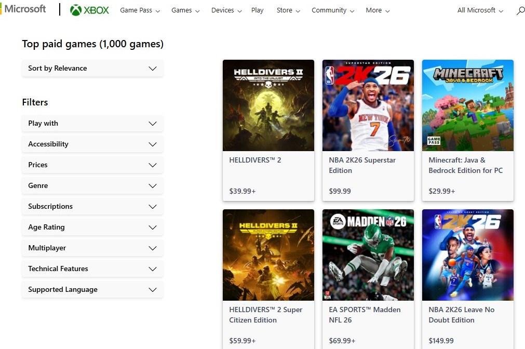Click the $69.99+ price
The height and width of the screenshot is (349, 525).
(342, 341)
